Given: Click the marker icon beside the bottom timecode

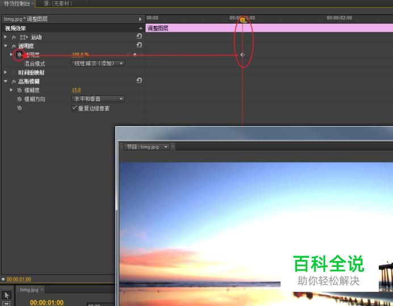Looking at the screenshot, I should click(x=3, y=279).
